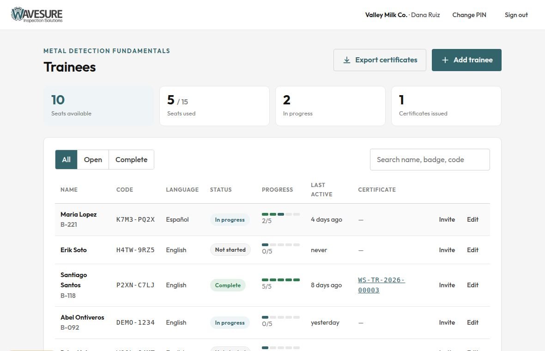
Task: Edit Santiago Santos's record
Action: [x=472, y=285]
